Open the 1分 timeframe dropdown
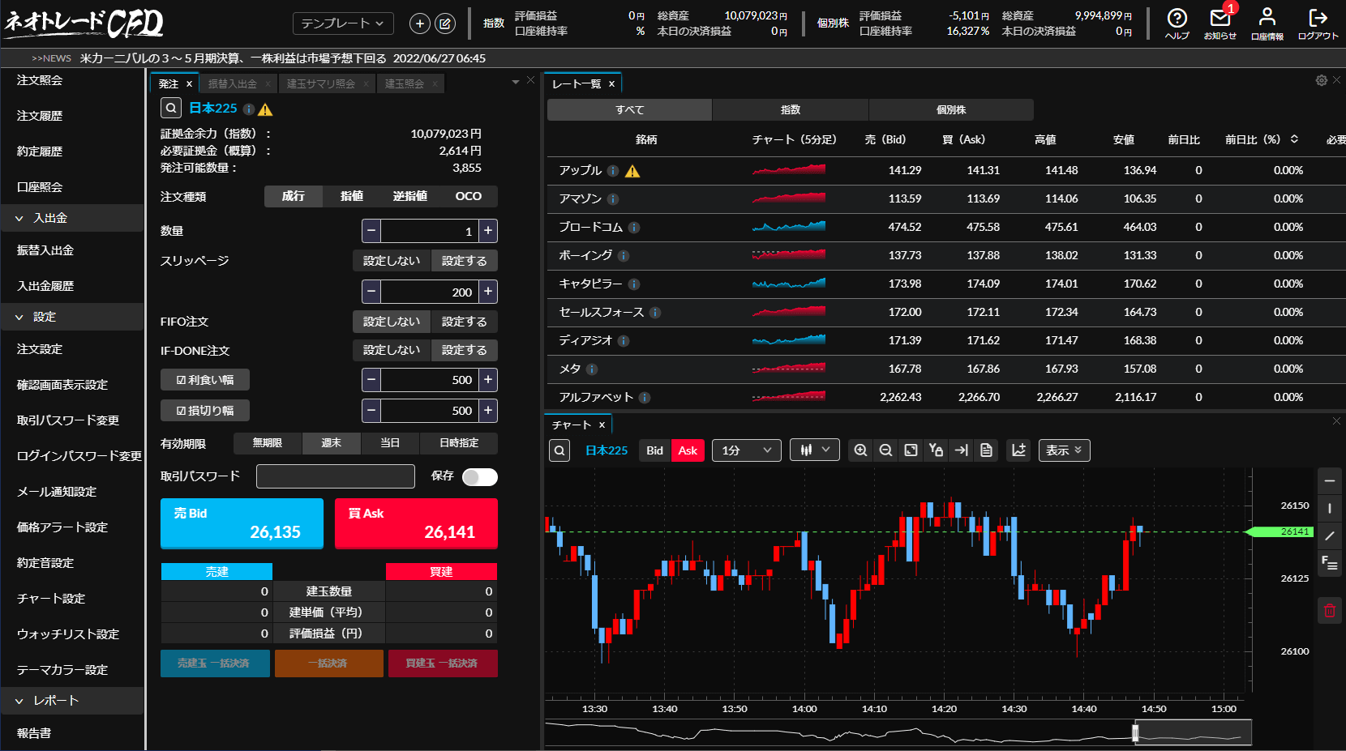 747,450
